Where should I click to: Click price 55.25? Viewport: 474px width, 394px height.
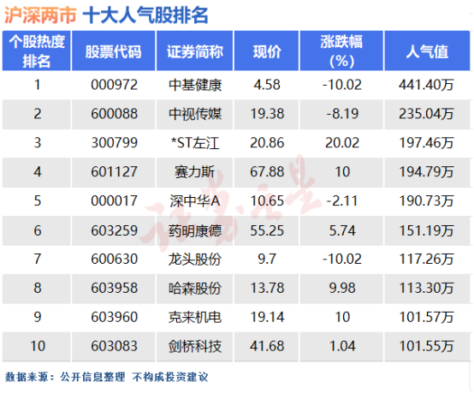[267, 230]
